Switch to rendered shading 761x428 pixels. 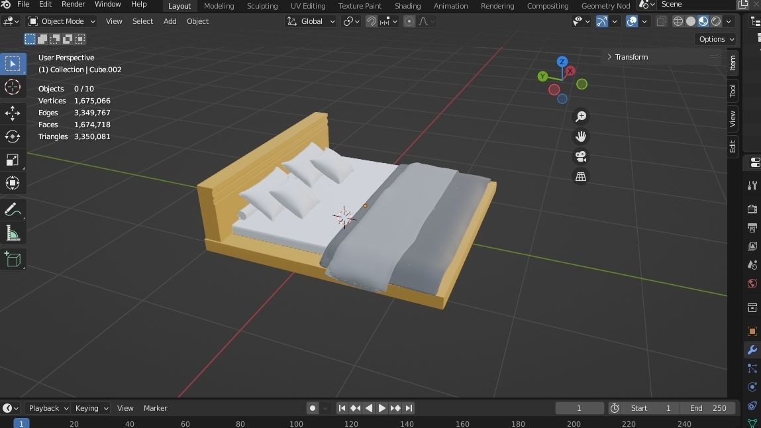pos(716,21)
